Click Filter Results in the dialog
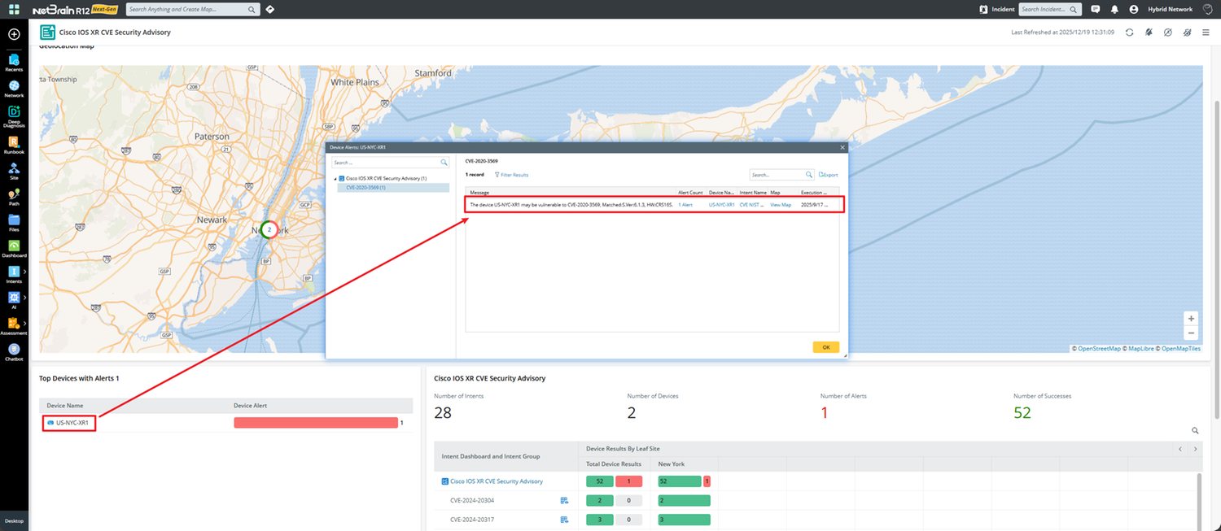The width and height of the screenshot is (1221, 531). tap(511, 175)
